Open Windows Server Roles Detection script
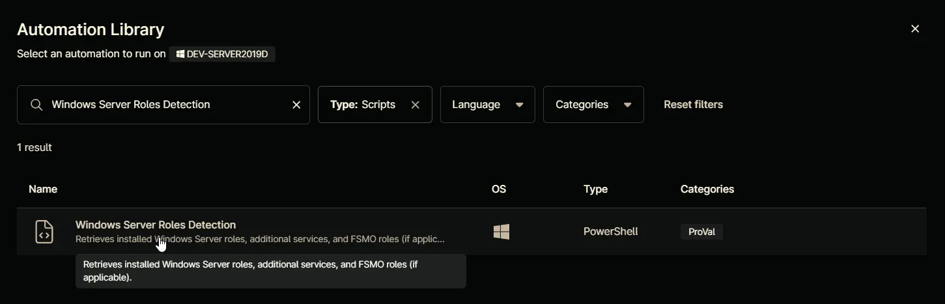The height and width of the screenshot is (304, 945). click(x=156, y=225)
